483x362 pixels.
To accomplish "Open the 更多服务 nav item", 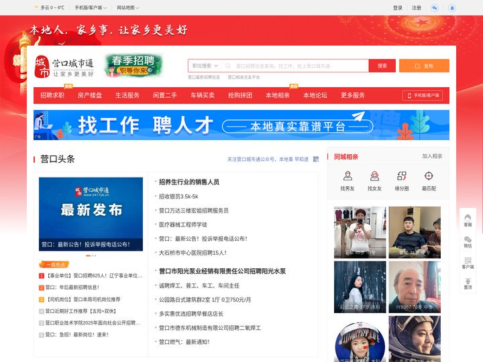I will tap(353, 95).
